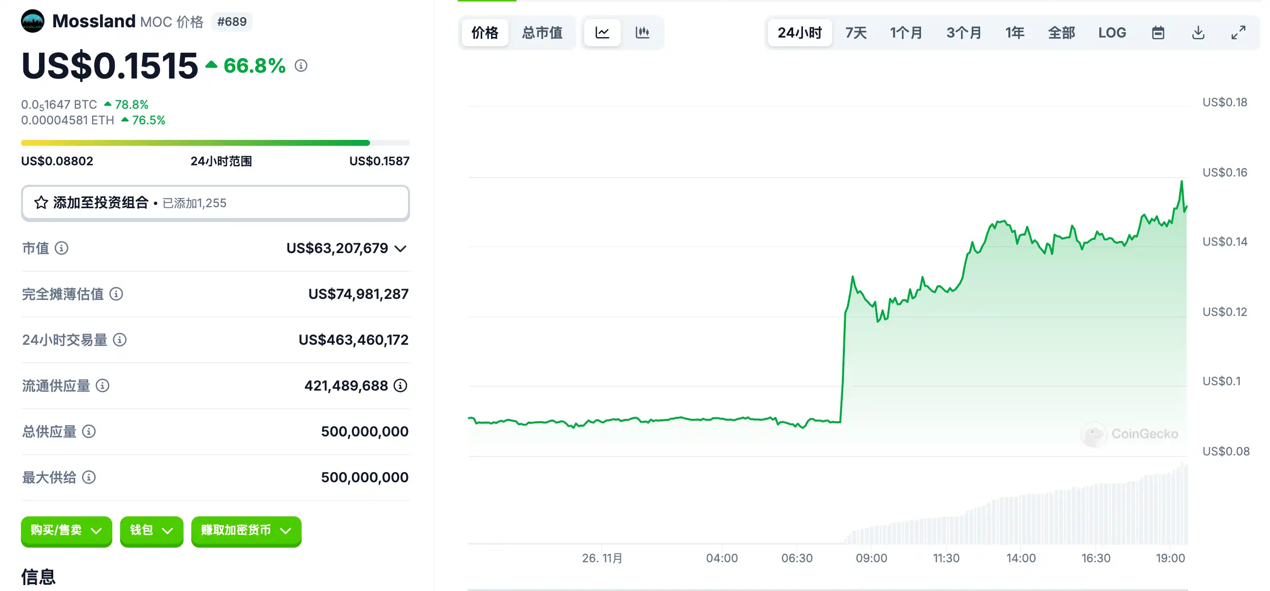Click the info icon beside 66.8% change
Viewport: 1270px width, 591px height.
[x=301, y=65]
